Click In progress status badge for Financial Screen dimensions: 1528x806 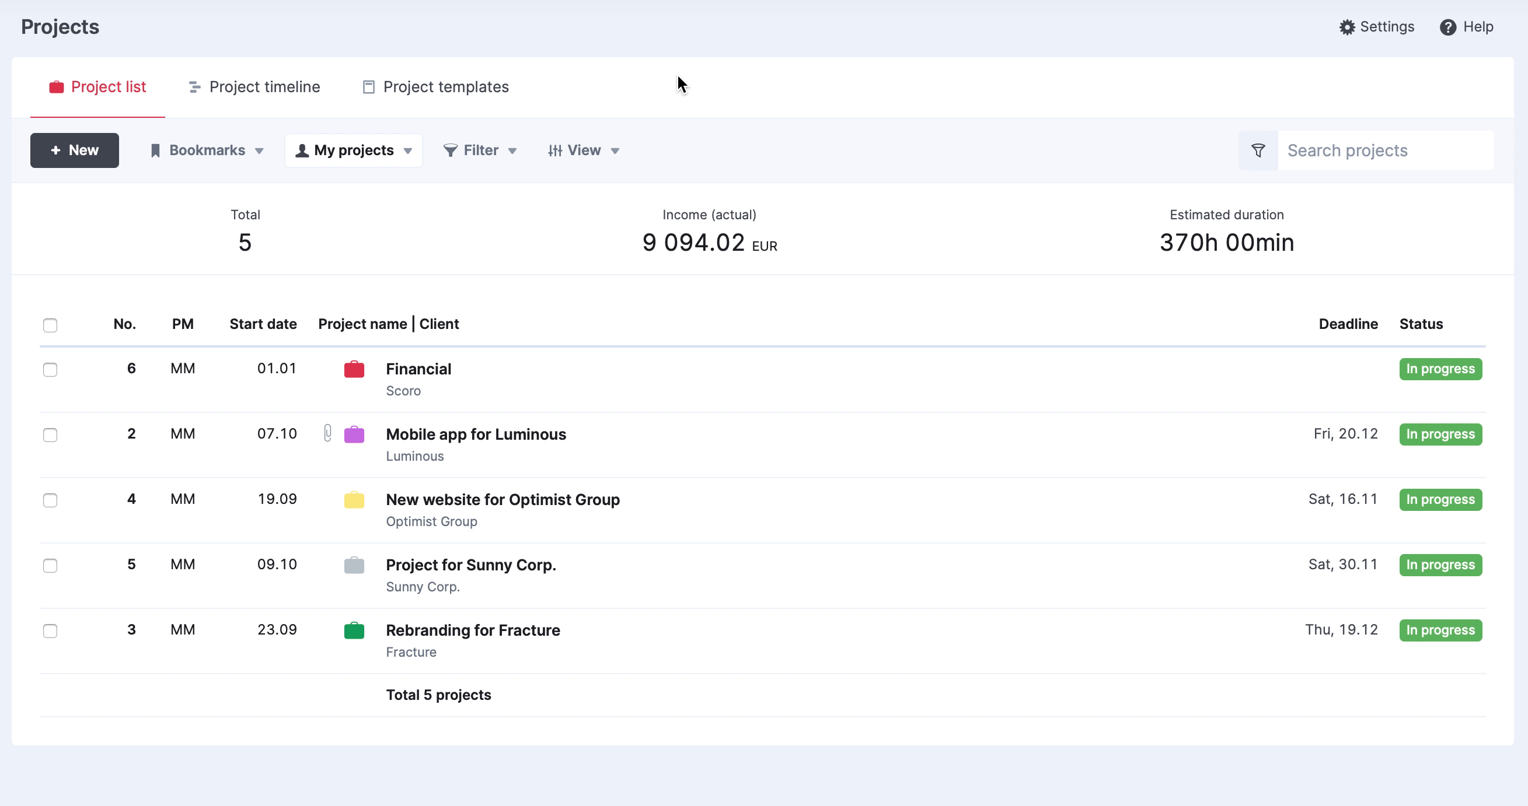(x=1441, y=369)
